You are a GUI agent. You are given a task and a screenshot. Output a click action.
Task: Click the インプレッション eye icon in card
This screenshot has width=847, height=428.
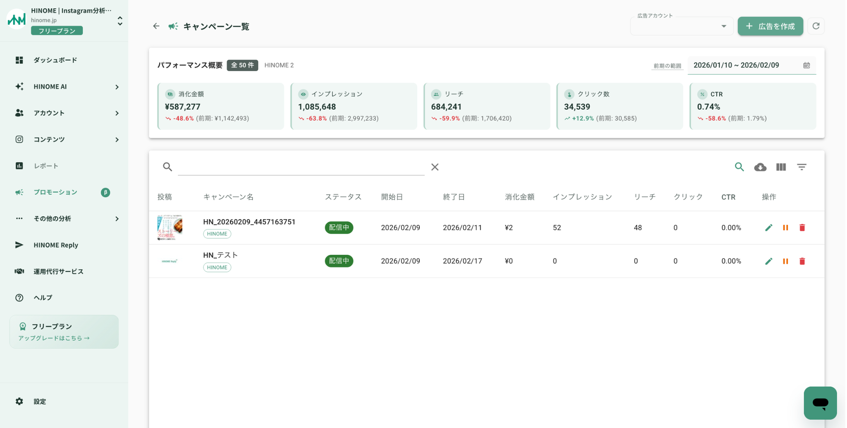(303, 94)
